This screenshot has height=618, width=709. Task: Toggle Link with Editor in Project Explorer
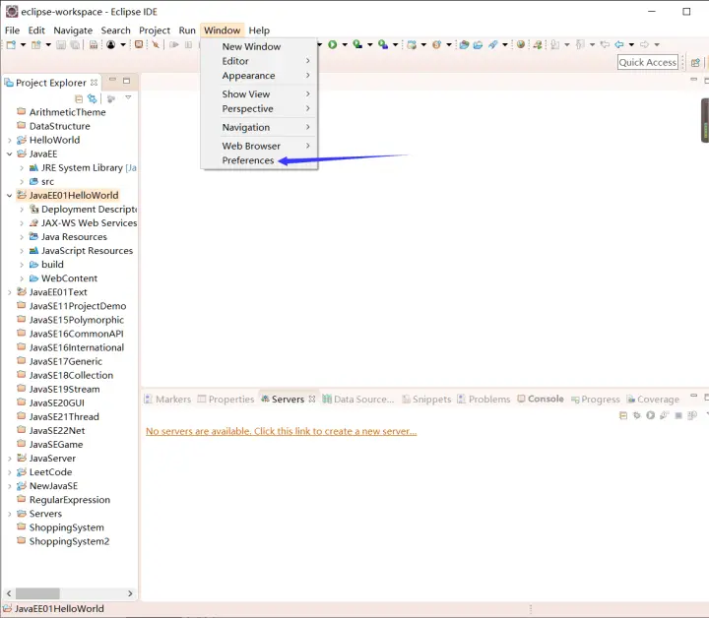click(x=93, y=98)
